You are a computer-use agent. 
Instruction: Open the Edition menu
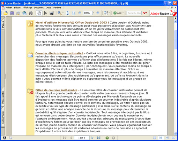coord(17,8)
